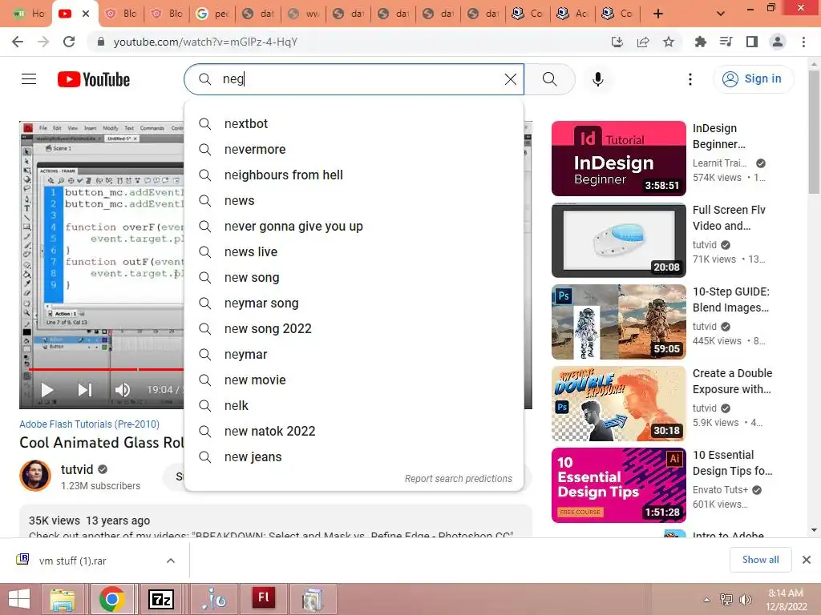Seek on the red video progress bar
The image size is (821, 615).
tap(106, 370)
